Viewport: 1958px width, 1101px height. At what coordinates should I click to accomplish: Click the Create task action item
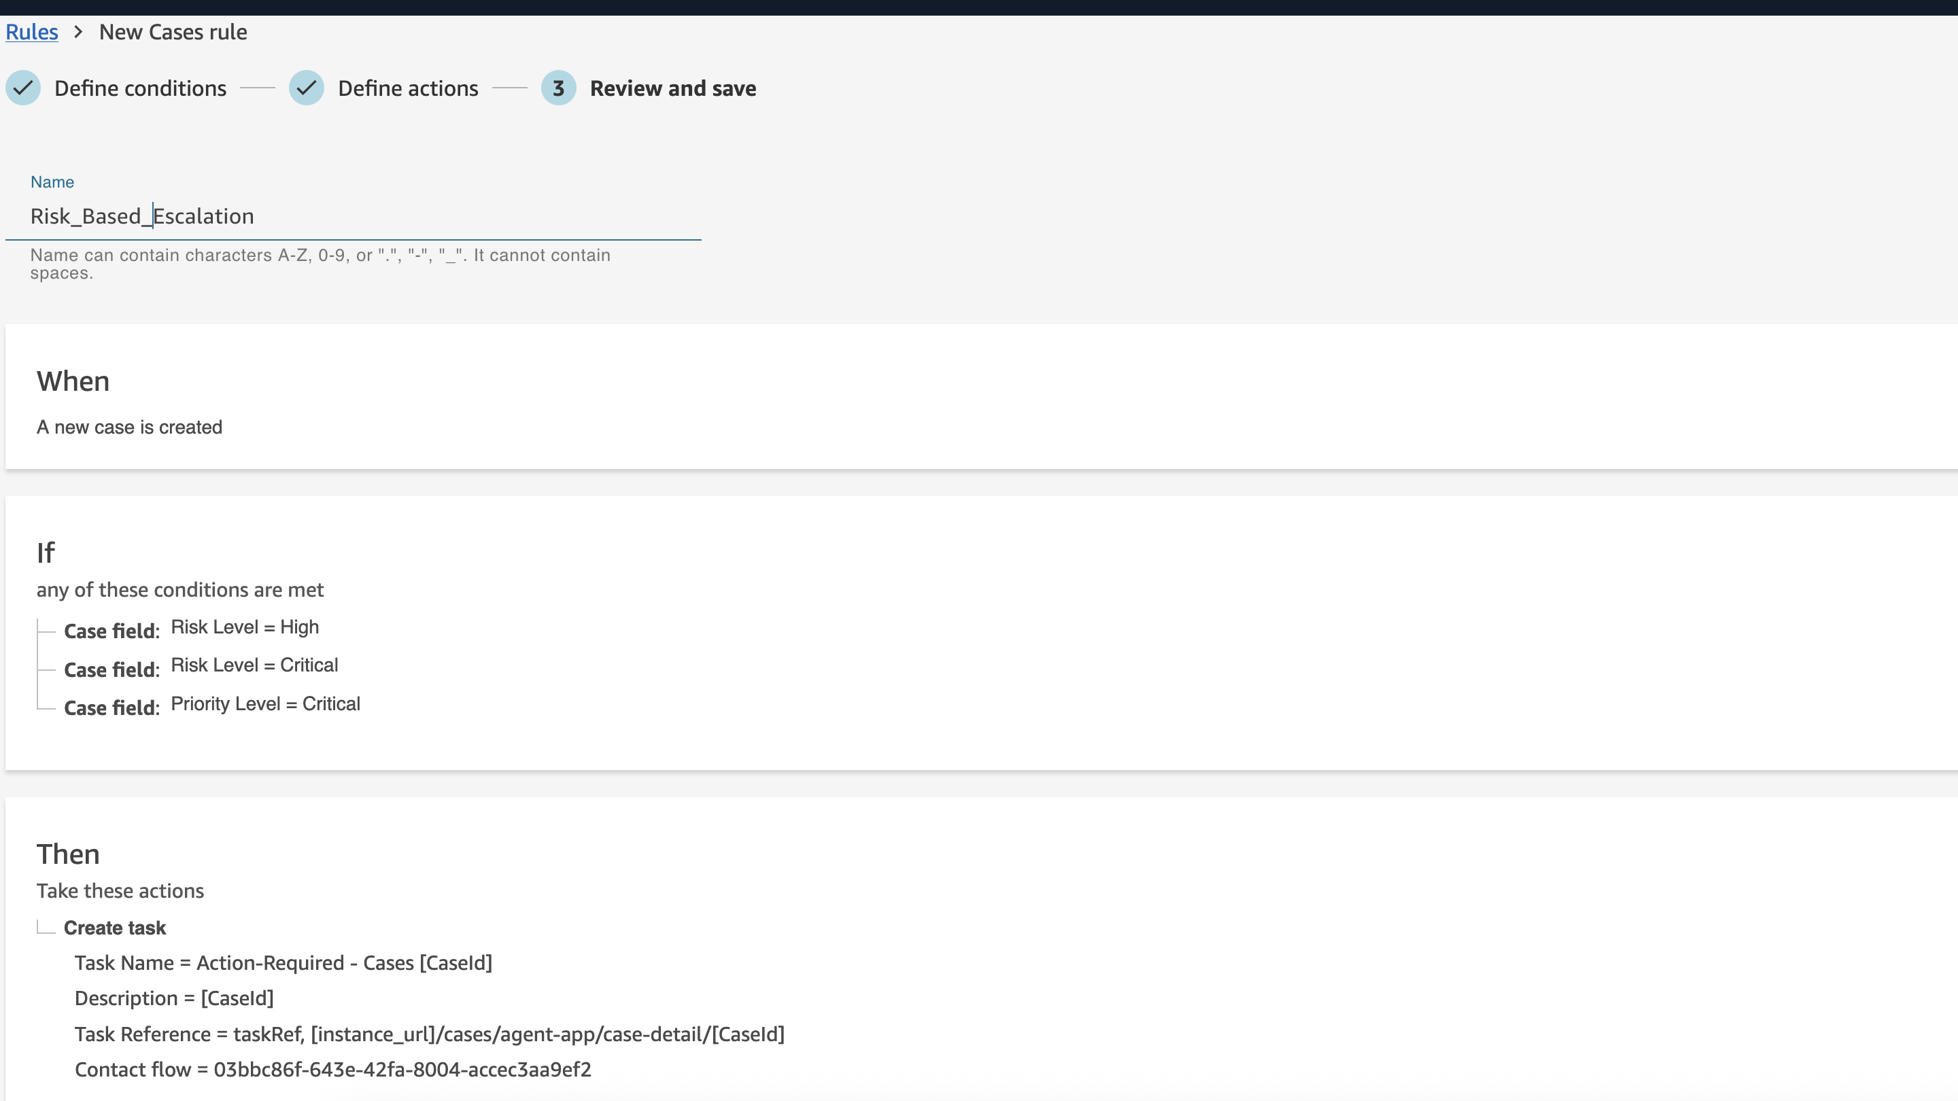tap(114, 928)
